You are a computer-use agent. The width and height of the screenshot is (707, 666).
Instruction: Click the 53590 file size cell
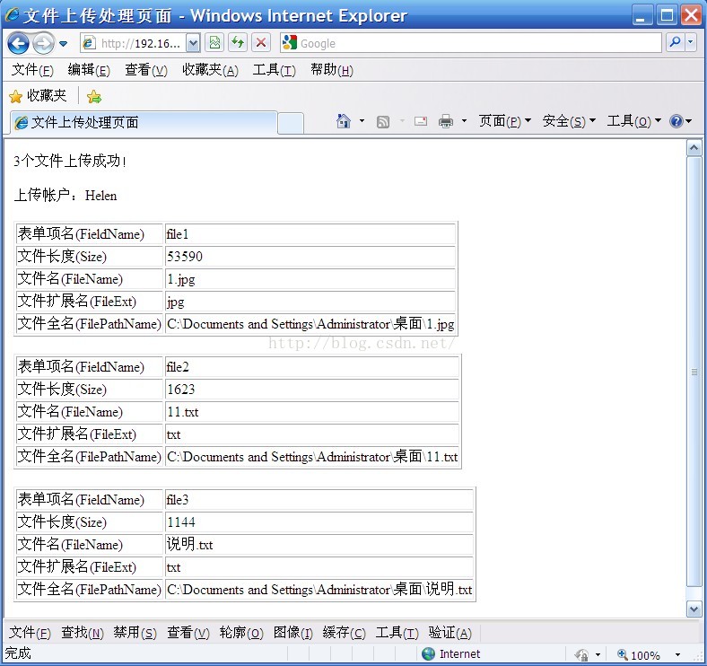[310, 257]
